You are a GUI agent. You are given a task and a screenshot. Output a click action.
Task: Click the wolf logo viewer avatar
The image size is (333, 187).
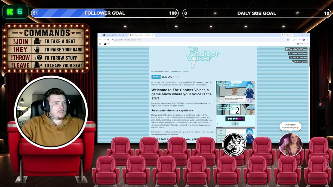tap(234, 145)
